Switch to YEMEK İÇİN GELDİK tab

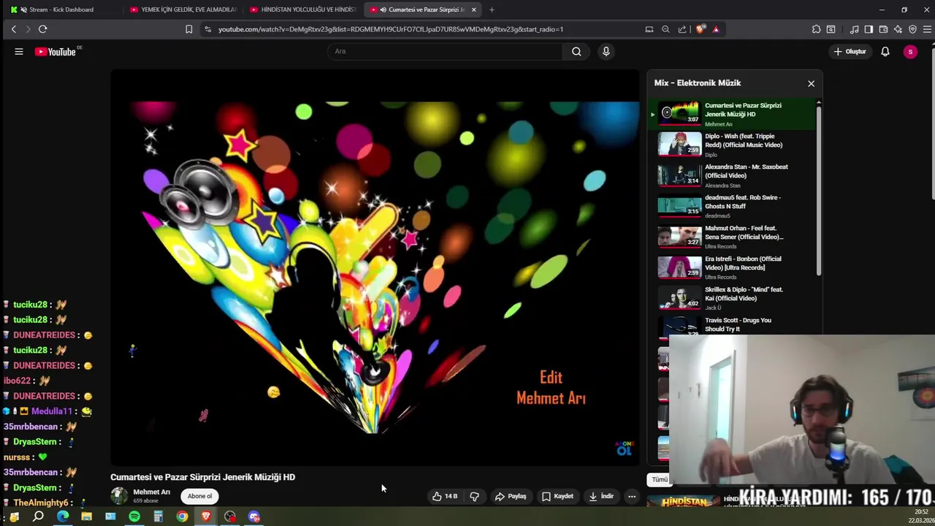(x=183, y=9)
